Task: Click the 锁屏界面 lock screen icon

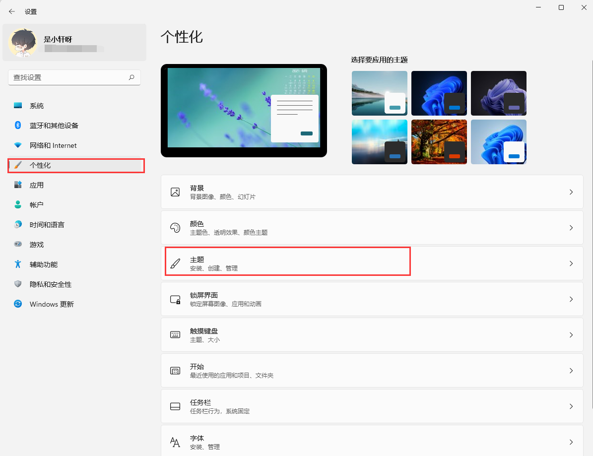Action: pyautogui.click(x=175, y=299)
